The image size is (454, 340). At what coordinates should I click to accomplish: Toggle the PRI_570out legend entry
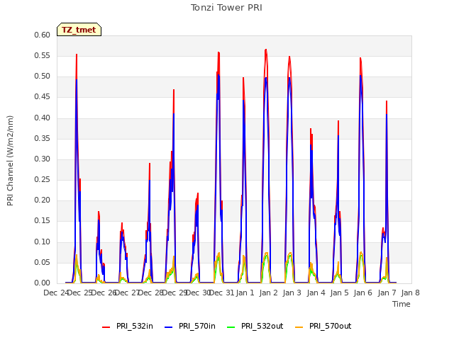coord(323,326)
